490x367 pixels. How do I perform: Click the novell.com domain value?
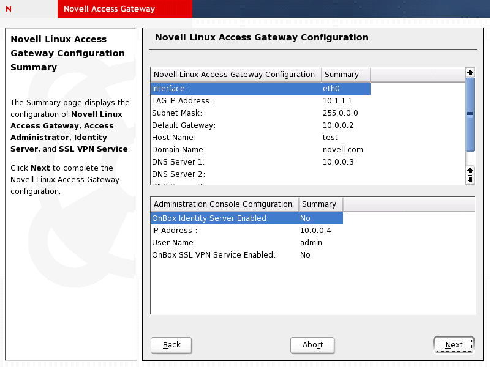coord(343,149)
